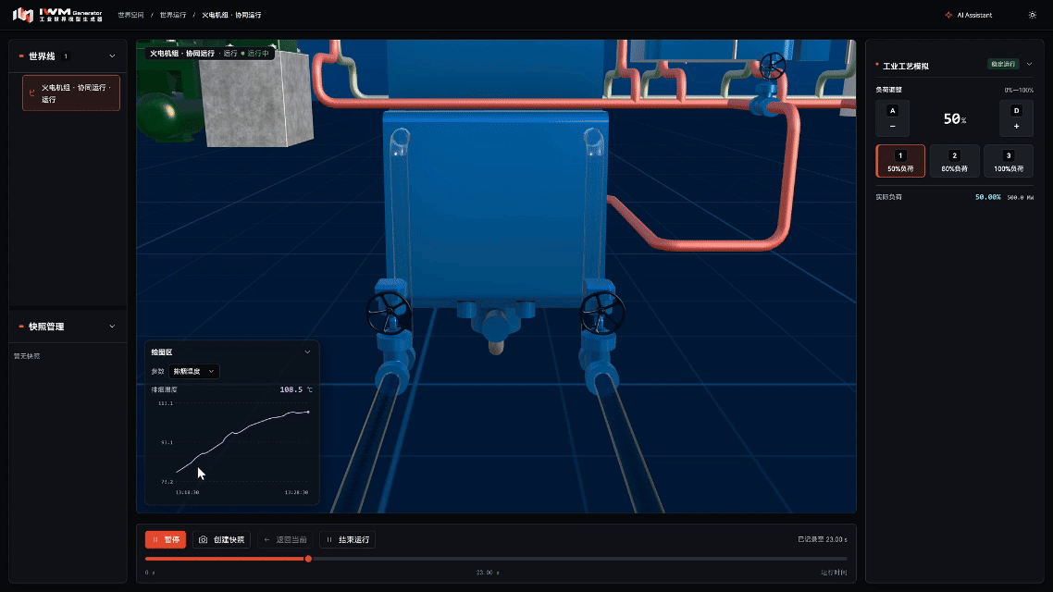Image resolution: width=1053 pixels, height=592 pixels.
Task: Click the 稳定运行 status tag
Action: pyautogui.click(x=1003, y=65)
